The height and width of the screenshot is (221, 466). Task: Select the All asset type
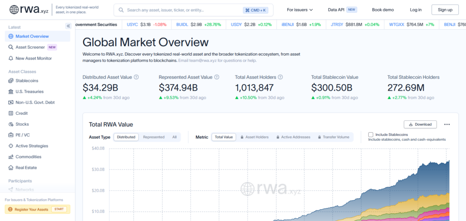coord(174,137)
